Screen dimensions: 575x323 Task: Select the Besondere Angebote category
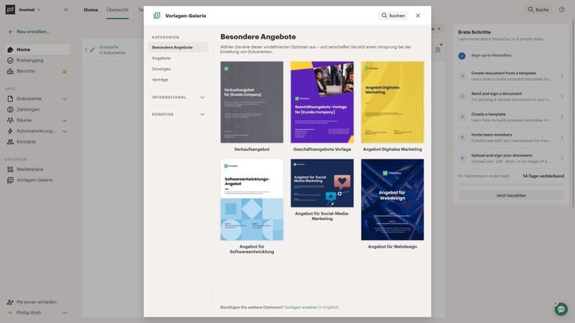pyautogui.click(x=179, y=48)
